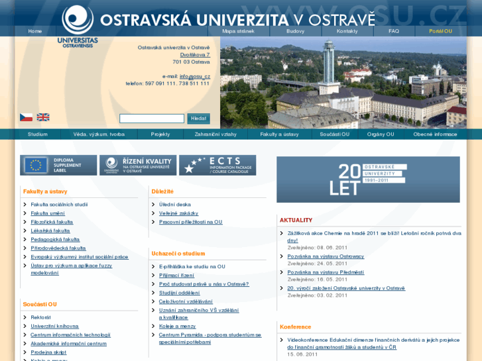Open Pozvánka na výstavu Ostrowscy

click(326, 256)
